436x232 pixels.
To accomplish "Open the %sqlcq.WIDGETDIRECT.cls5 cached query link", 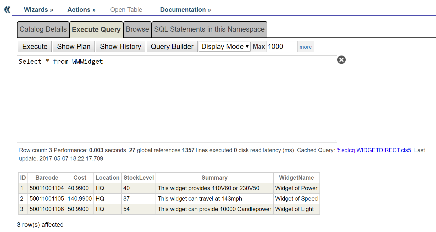I will (x=374, y=150).
